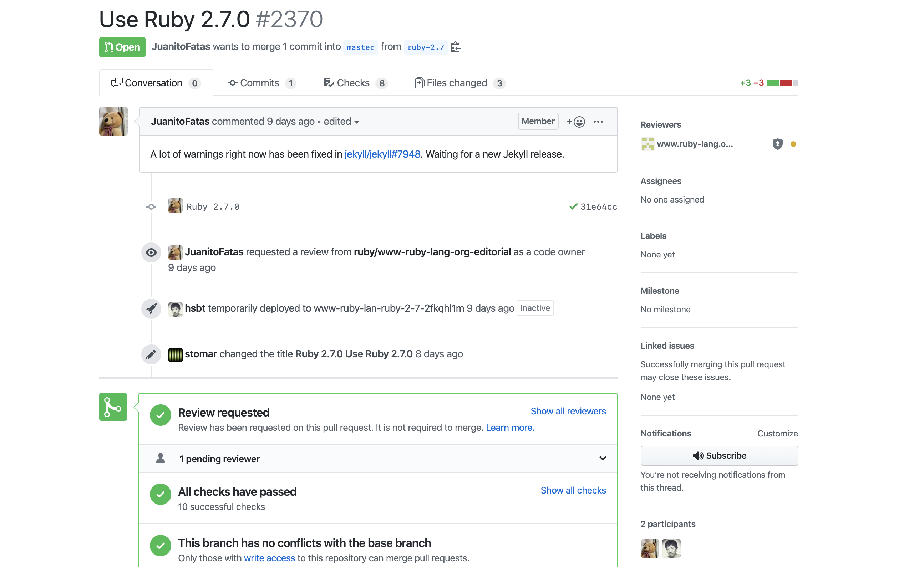914x567 pixels.
Task: Click teddy bear avatar under participants
Action: point(650,548)
